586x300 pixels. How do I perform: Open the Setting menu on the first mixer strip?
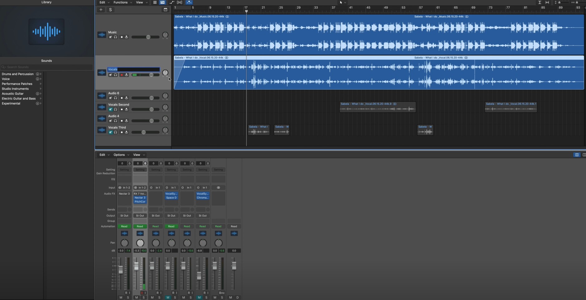tap(124, 170)
